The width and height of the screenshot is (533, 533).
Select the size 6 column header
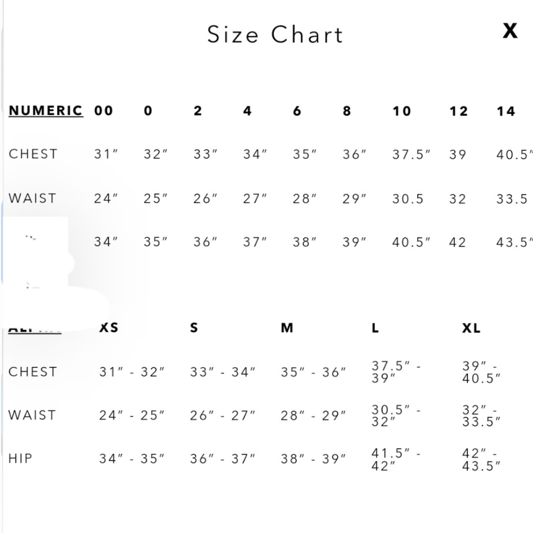pos(297,111)
